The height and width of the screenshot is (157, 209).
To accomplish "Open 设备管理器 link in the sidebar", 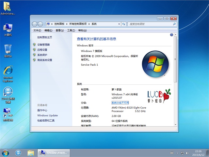I will [43, 44].
